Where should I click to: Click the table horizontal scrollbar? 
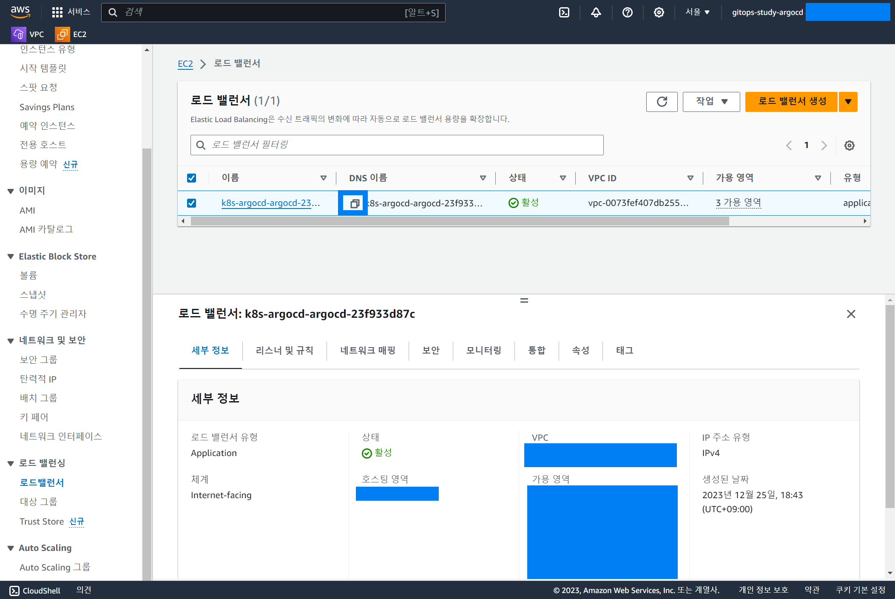click(x=460, y=221)
